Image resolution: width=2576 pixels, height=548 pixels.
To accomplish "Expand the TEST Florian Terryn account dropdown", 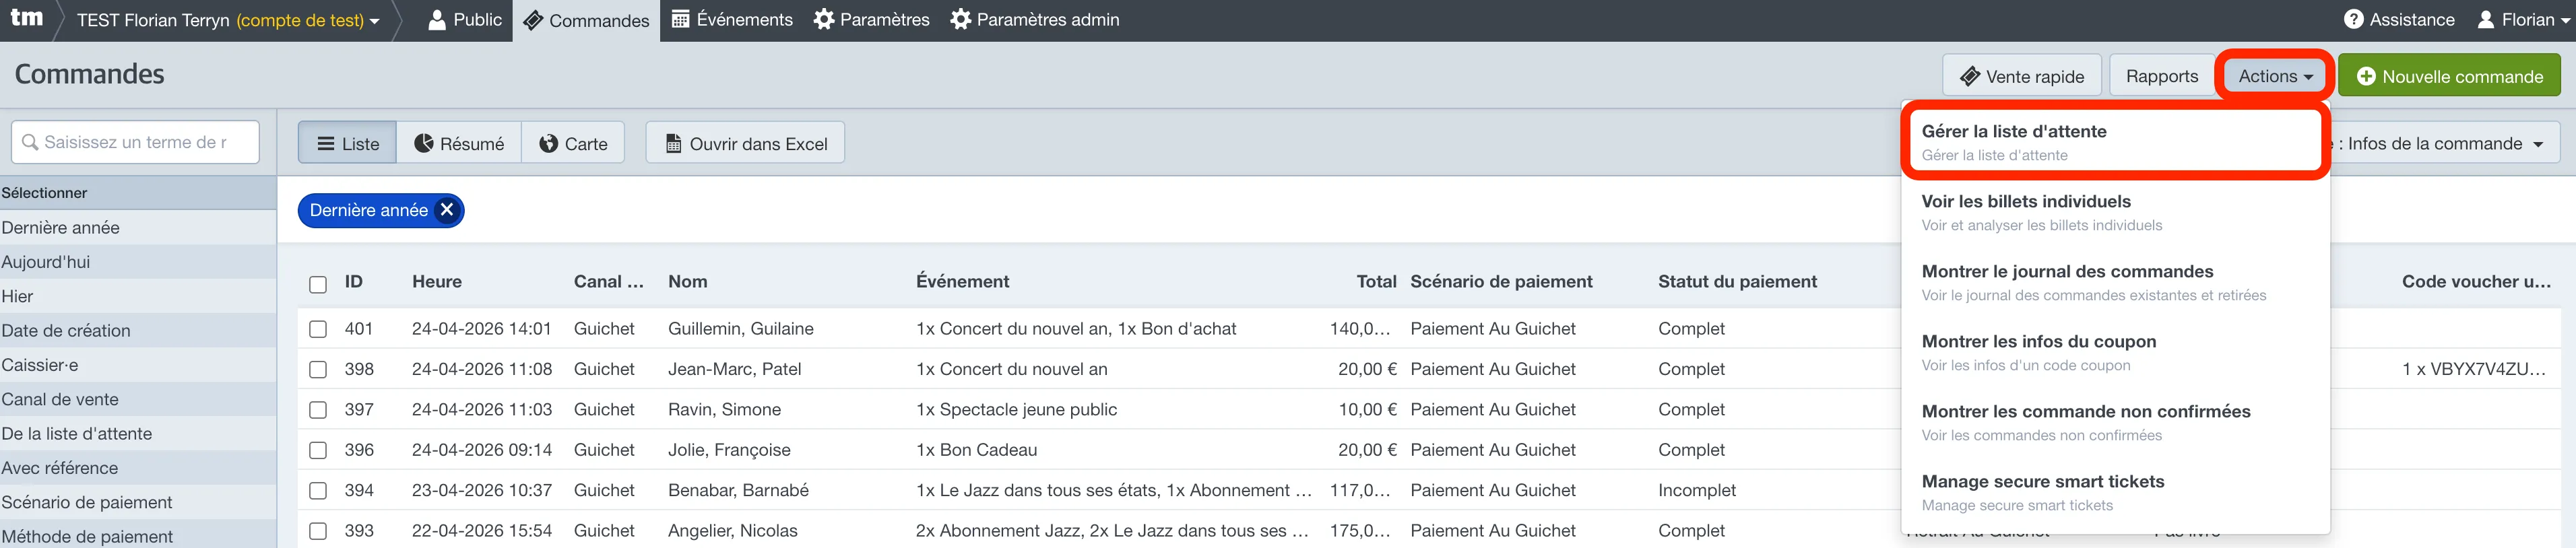I will coord(229,20).
